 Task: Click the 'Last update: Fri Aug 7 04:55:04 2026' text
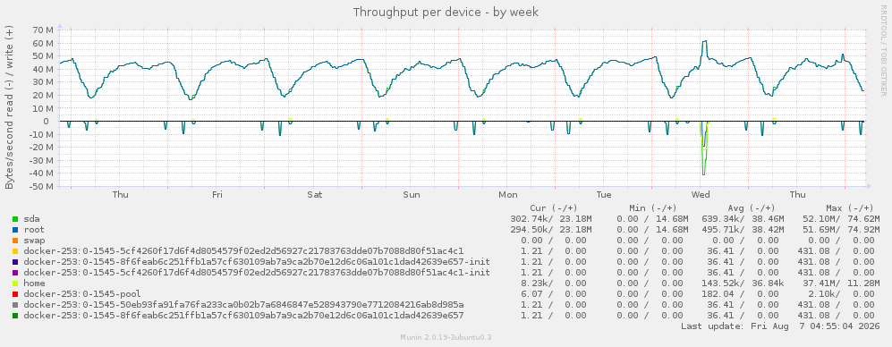[x=780, y=326]
